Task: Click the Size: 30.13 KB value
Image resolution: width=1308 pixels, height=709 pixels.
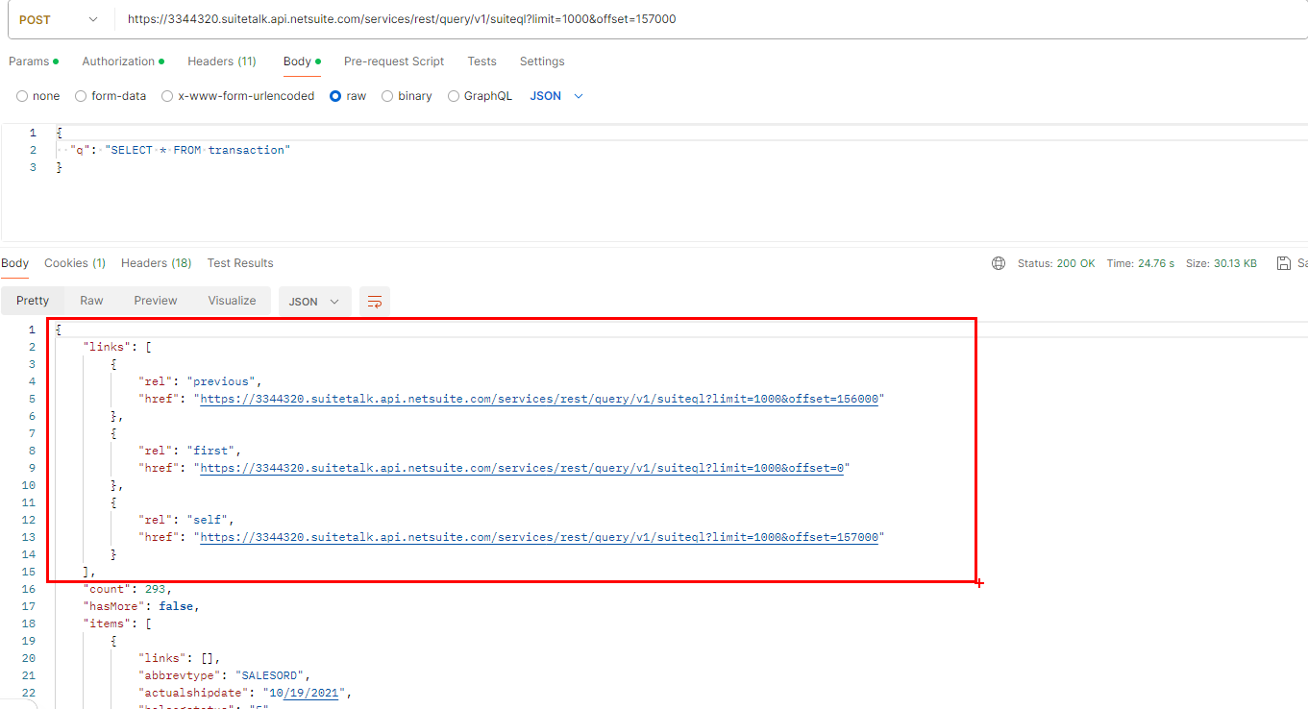Action: point(1222,263)
